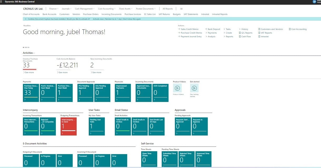Open red Intercompany to Send tile
321x168 pixels.
pos(68,126)
